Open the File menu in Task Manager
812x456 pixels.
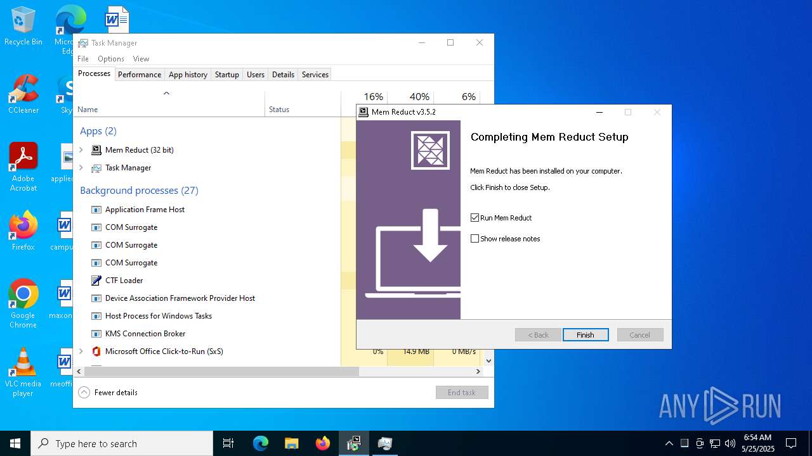(83, 59)
